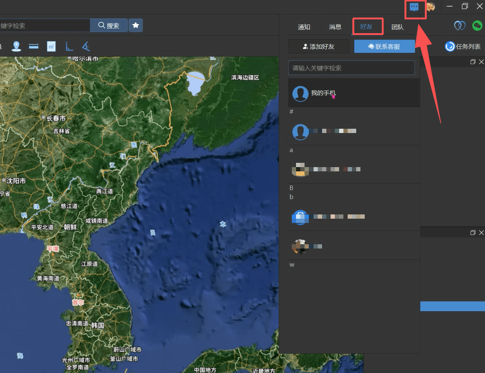Screen dimensions: 485x373
Task: Click 长春市 label on the map
Action: pyautogui.click(x=56, y=118)
